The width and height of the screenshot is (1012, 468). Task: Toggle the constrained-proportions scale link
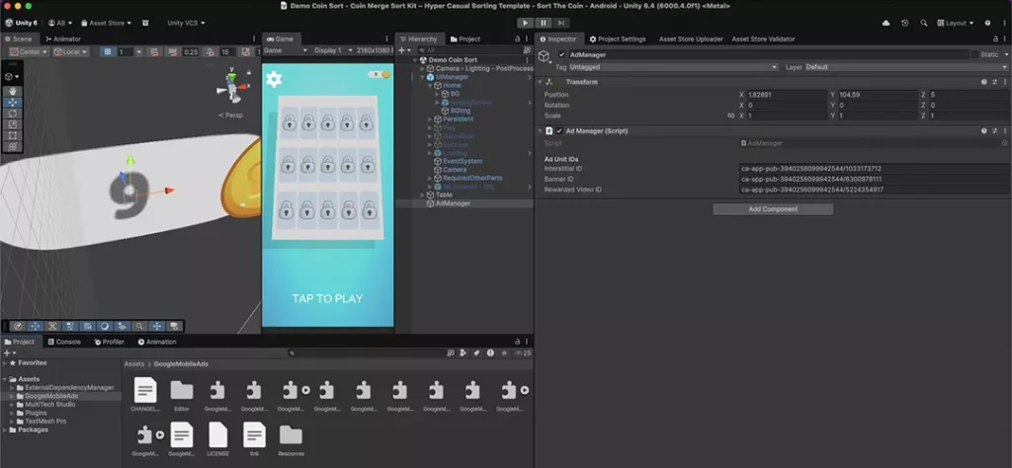[730, 117]
